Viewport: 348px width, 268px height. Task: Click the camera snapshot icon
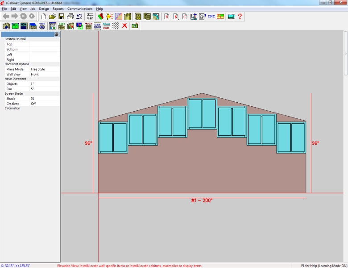(x=135, y=26)
